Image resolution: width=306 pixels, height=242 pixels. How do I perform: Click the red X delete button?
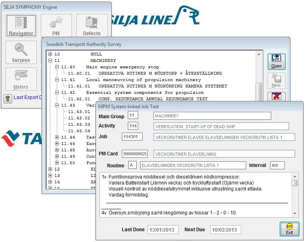coord(276,96)
